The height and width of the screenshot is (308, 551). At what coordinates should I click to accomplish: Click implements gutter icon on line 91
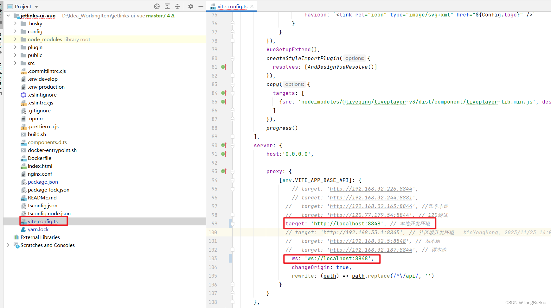click(224, 154)
